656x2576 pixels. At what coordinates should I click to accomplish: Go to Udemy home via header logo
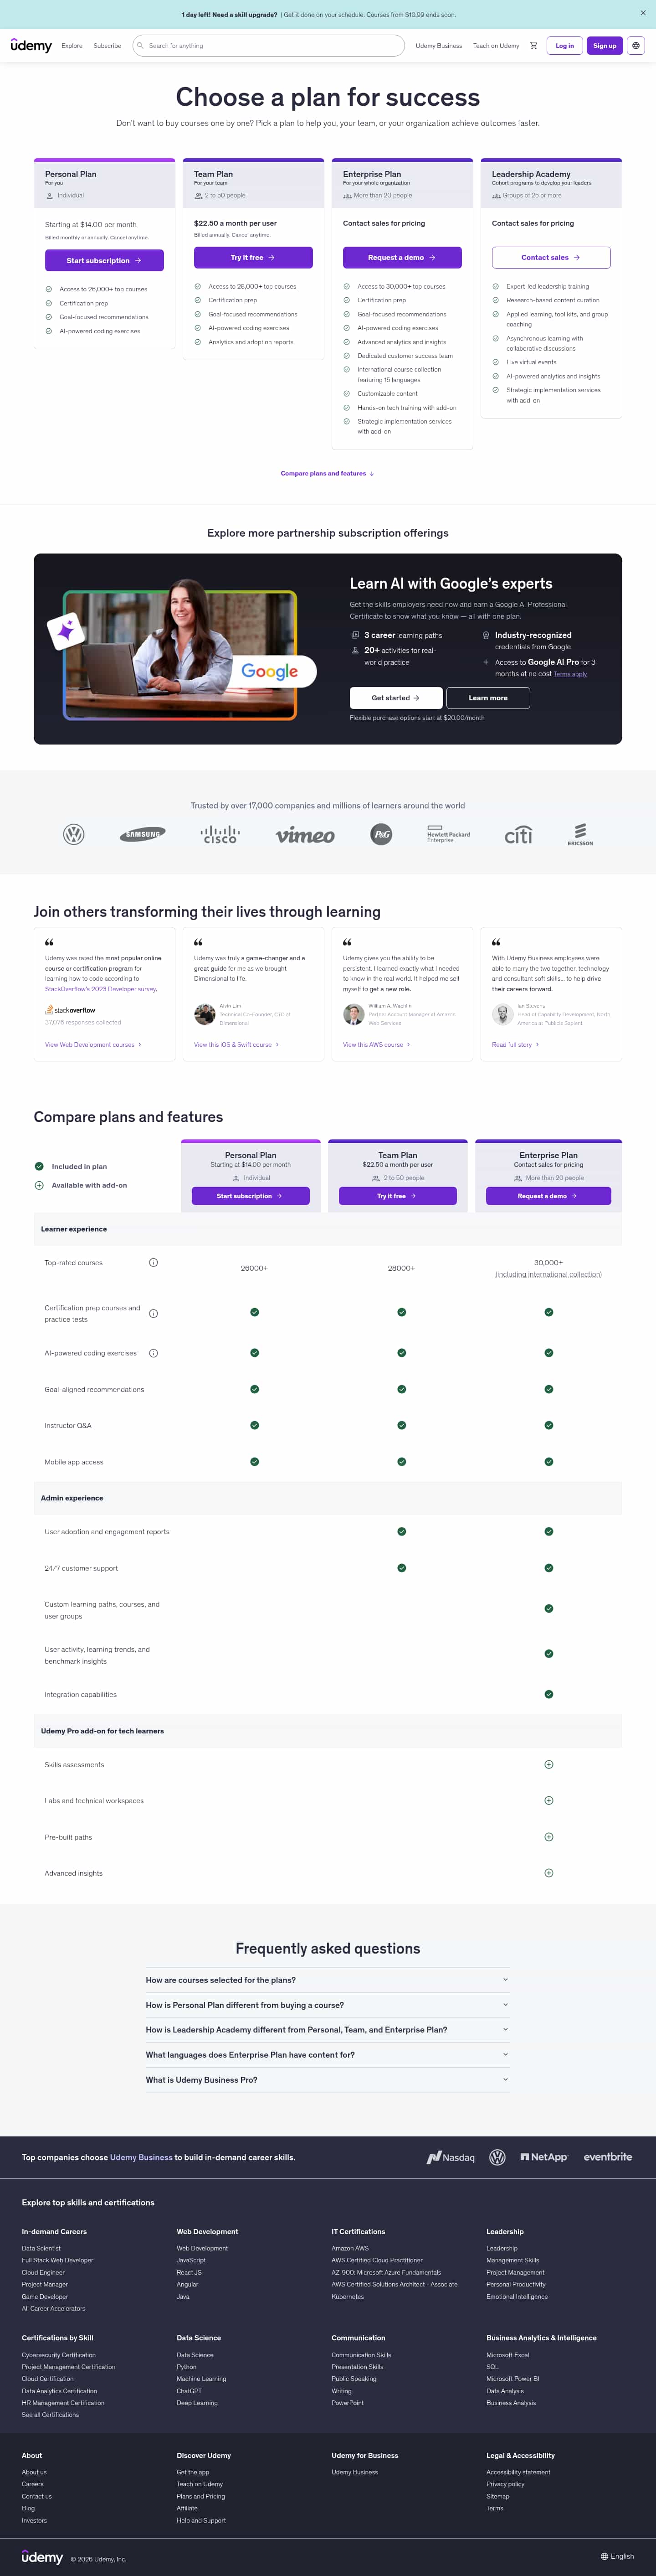(x=31, y=46)
